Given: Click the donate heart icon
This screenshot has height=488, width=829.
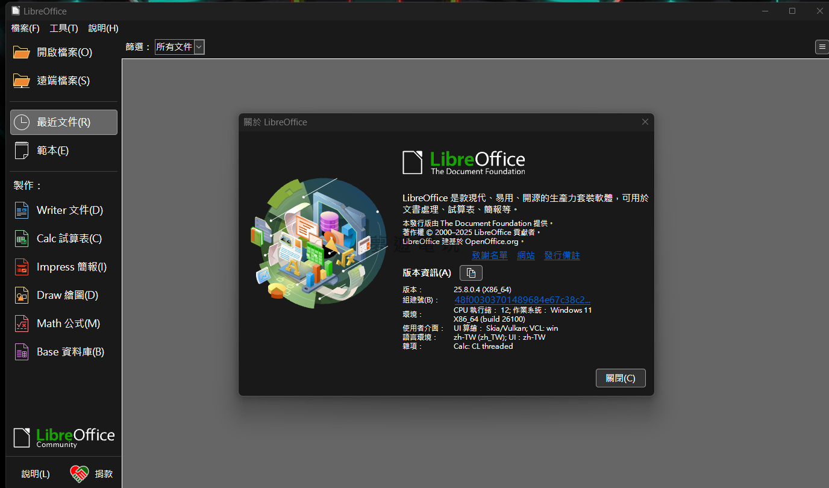Looking at the screenshot, I should tap(80, 474).
